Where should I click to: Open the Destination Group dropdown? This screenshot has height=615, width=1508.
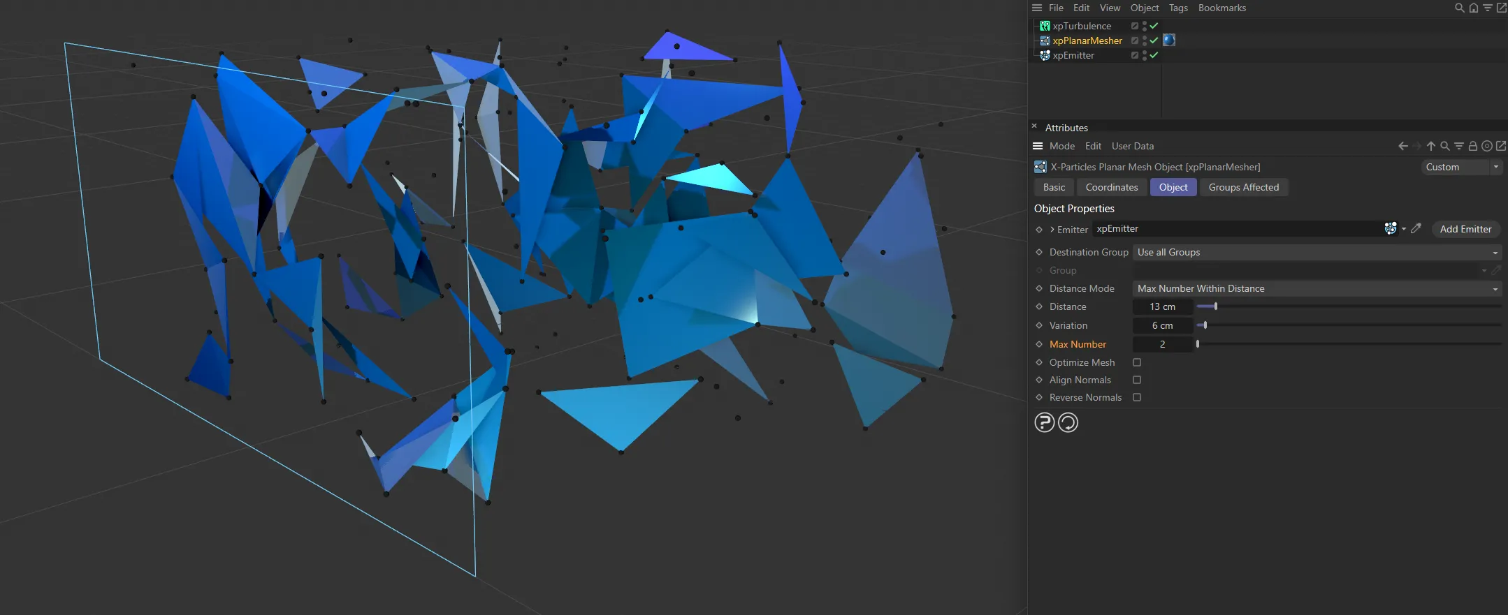coord(1316,252)
